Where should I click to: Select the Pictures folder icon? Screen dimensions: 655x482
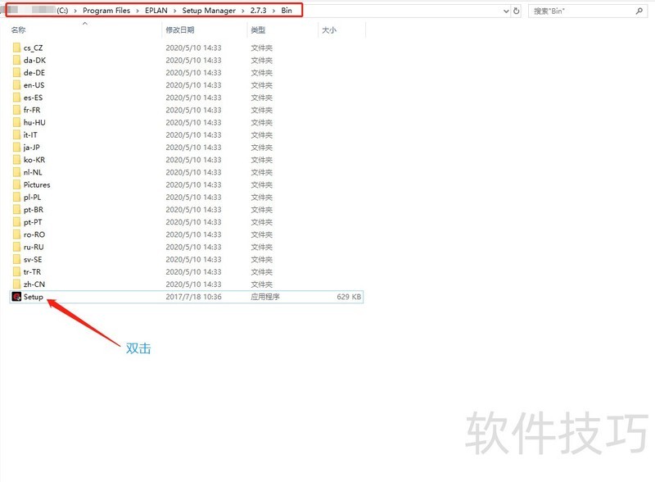click(x=16, y=184)
